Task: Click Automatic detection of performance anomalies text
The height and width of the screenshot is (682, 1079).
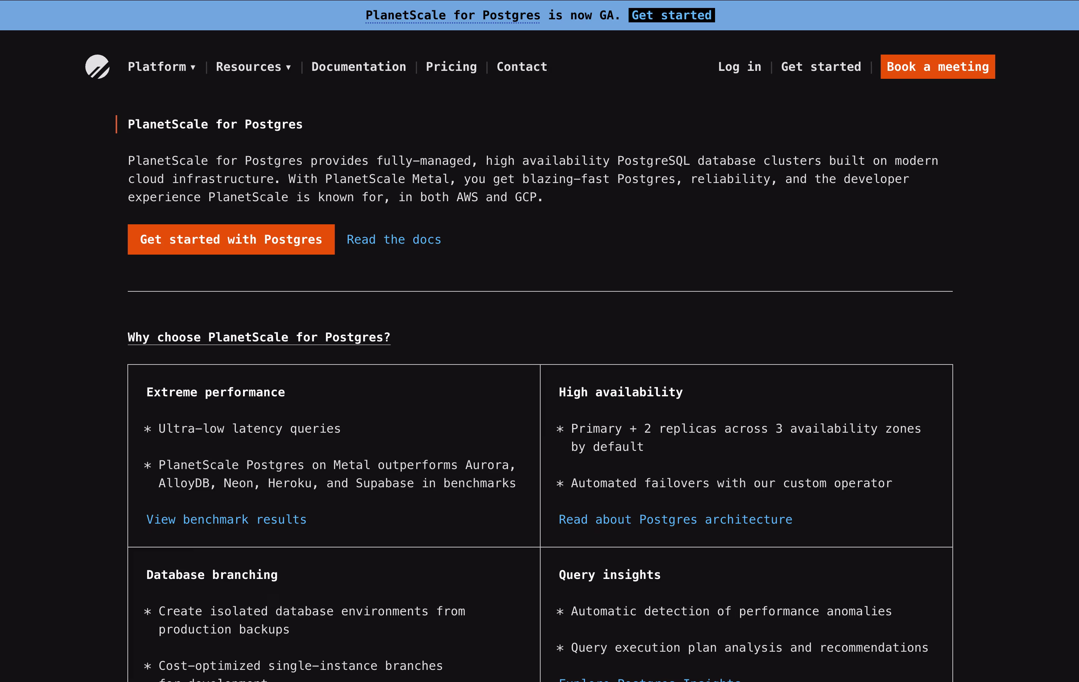Action: pos(731,611)
